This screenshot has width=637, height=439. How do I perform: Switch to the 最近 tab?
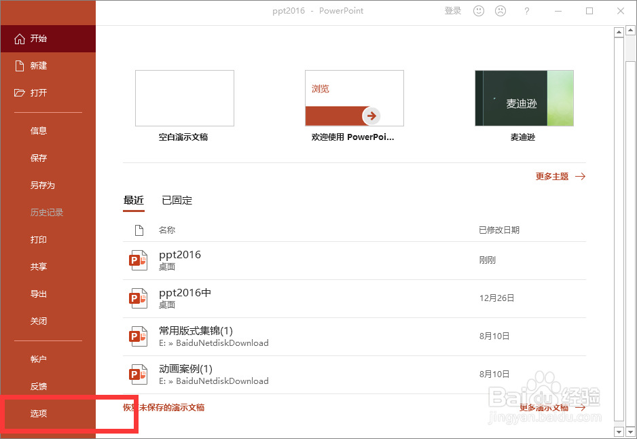point(134,200)
